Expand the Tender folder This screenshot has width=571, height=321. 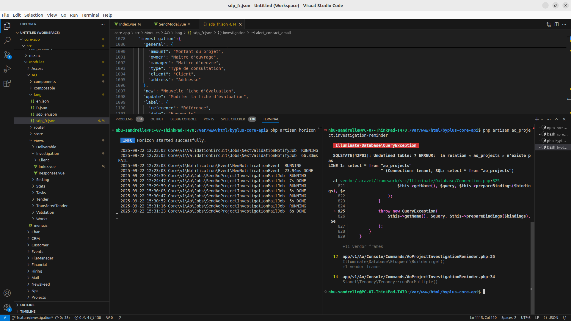click(42, 199)
